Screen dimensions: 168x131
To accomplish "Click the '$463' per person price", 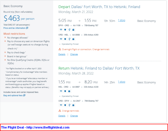I will 12,18.
